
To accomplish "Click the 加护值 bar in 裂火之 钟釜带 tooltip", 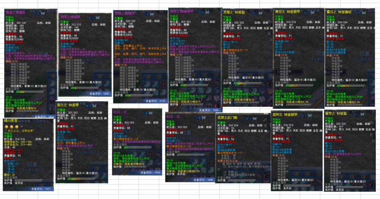I will tap(81, 178).
